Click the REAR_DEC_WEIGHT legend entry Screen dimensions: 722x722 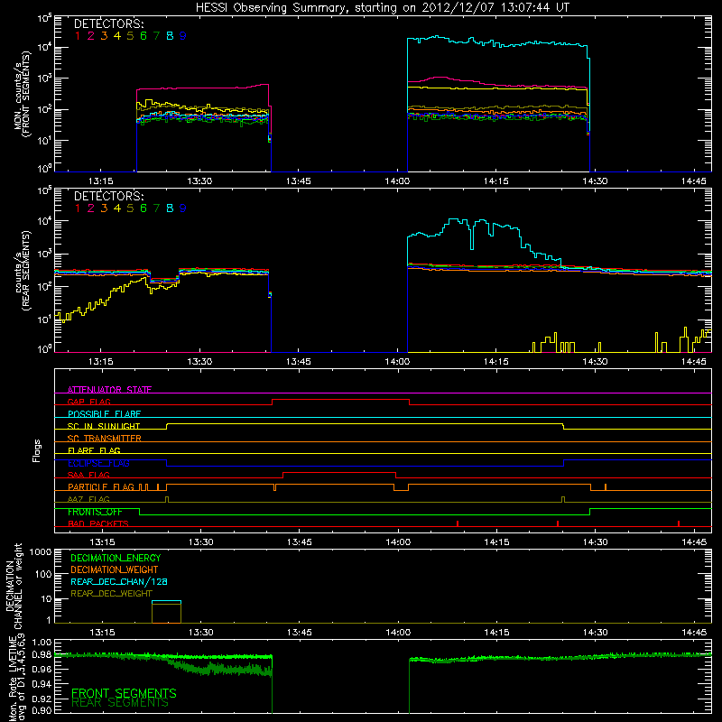[111, 594]
